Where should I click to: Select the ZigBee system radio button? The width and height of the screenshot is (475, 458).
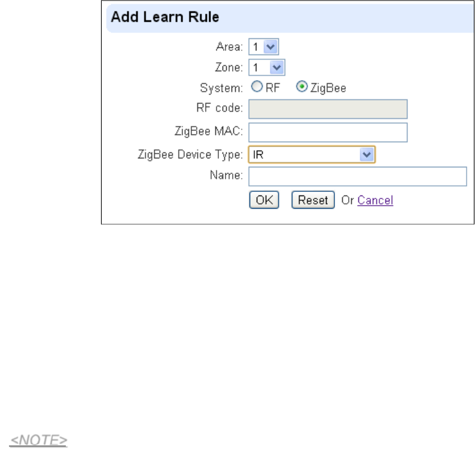[302, 87]
